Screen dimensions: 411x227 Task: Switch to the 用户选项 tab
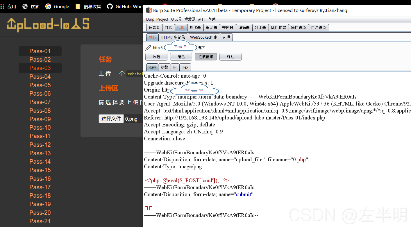[x=318, y=28]
